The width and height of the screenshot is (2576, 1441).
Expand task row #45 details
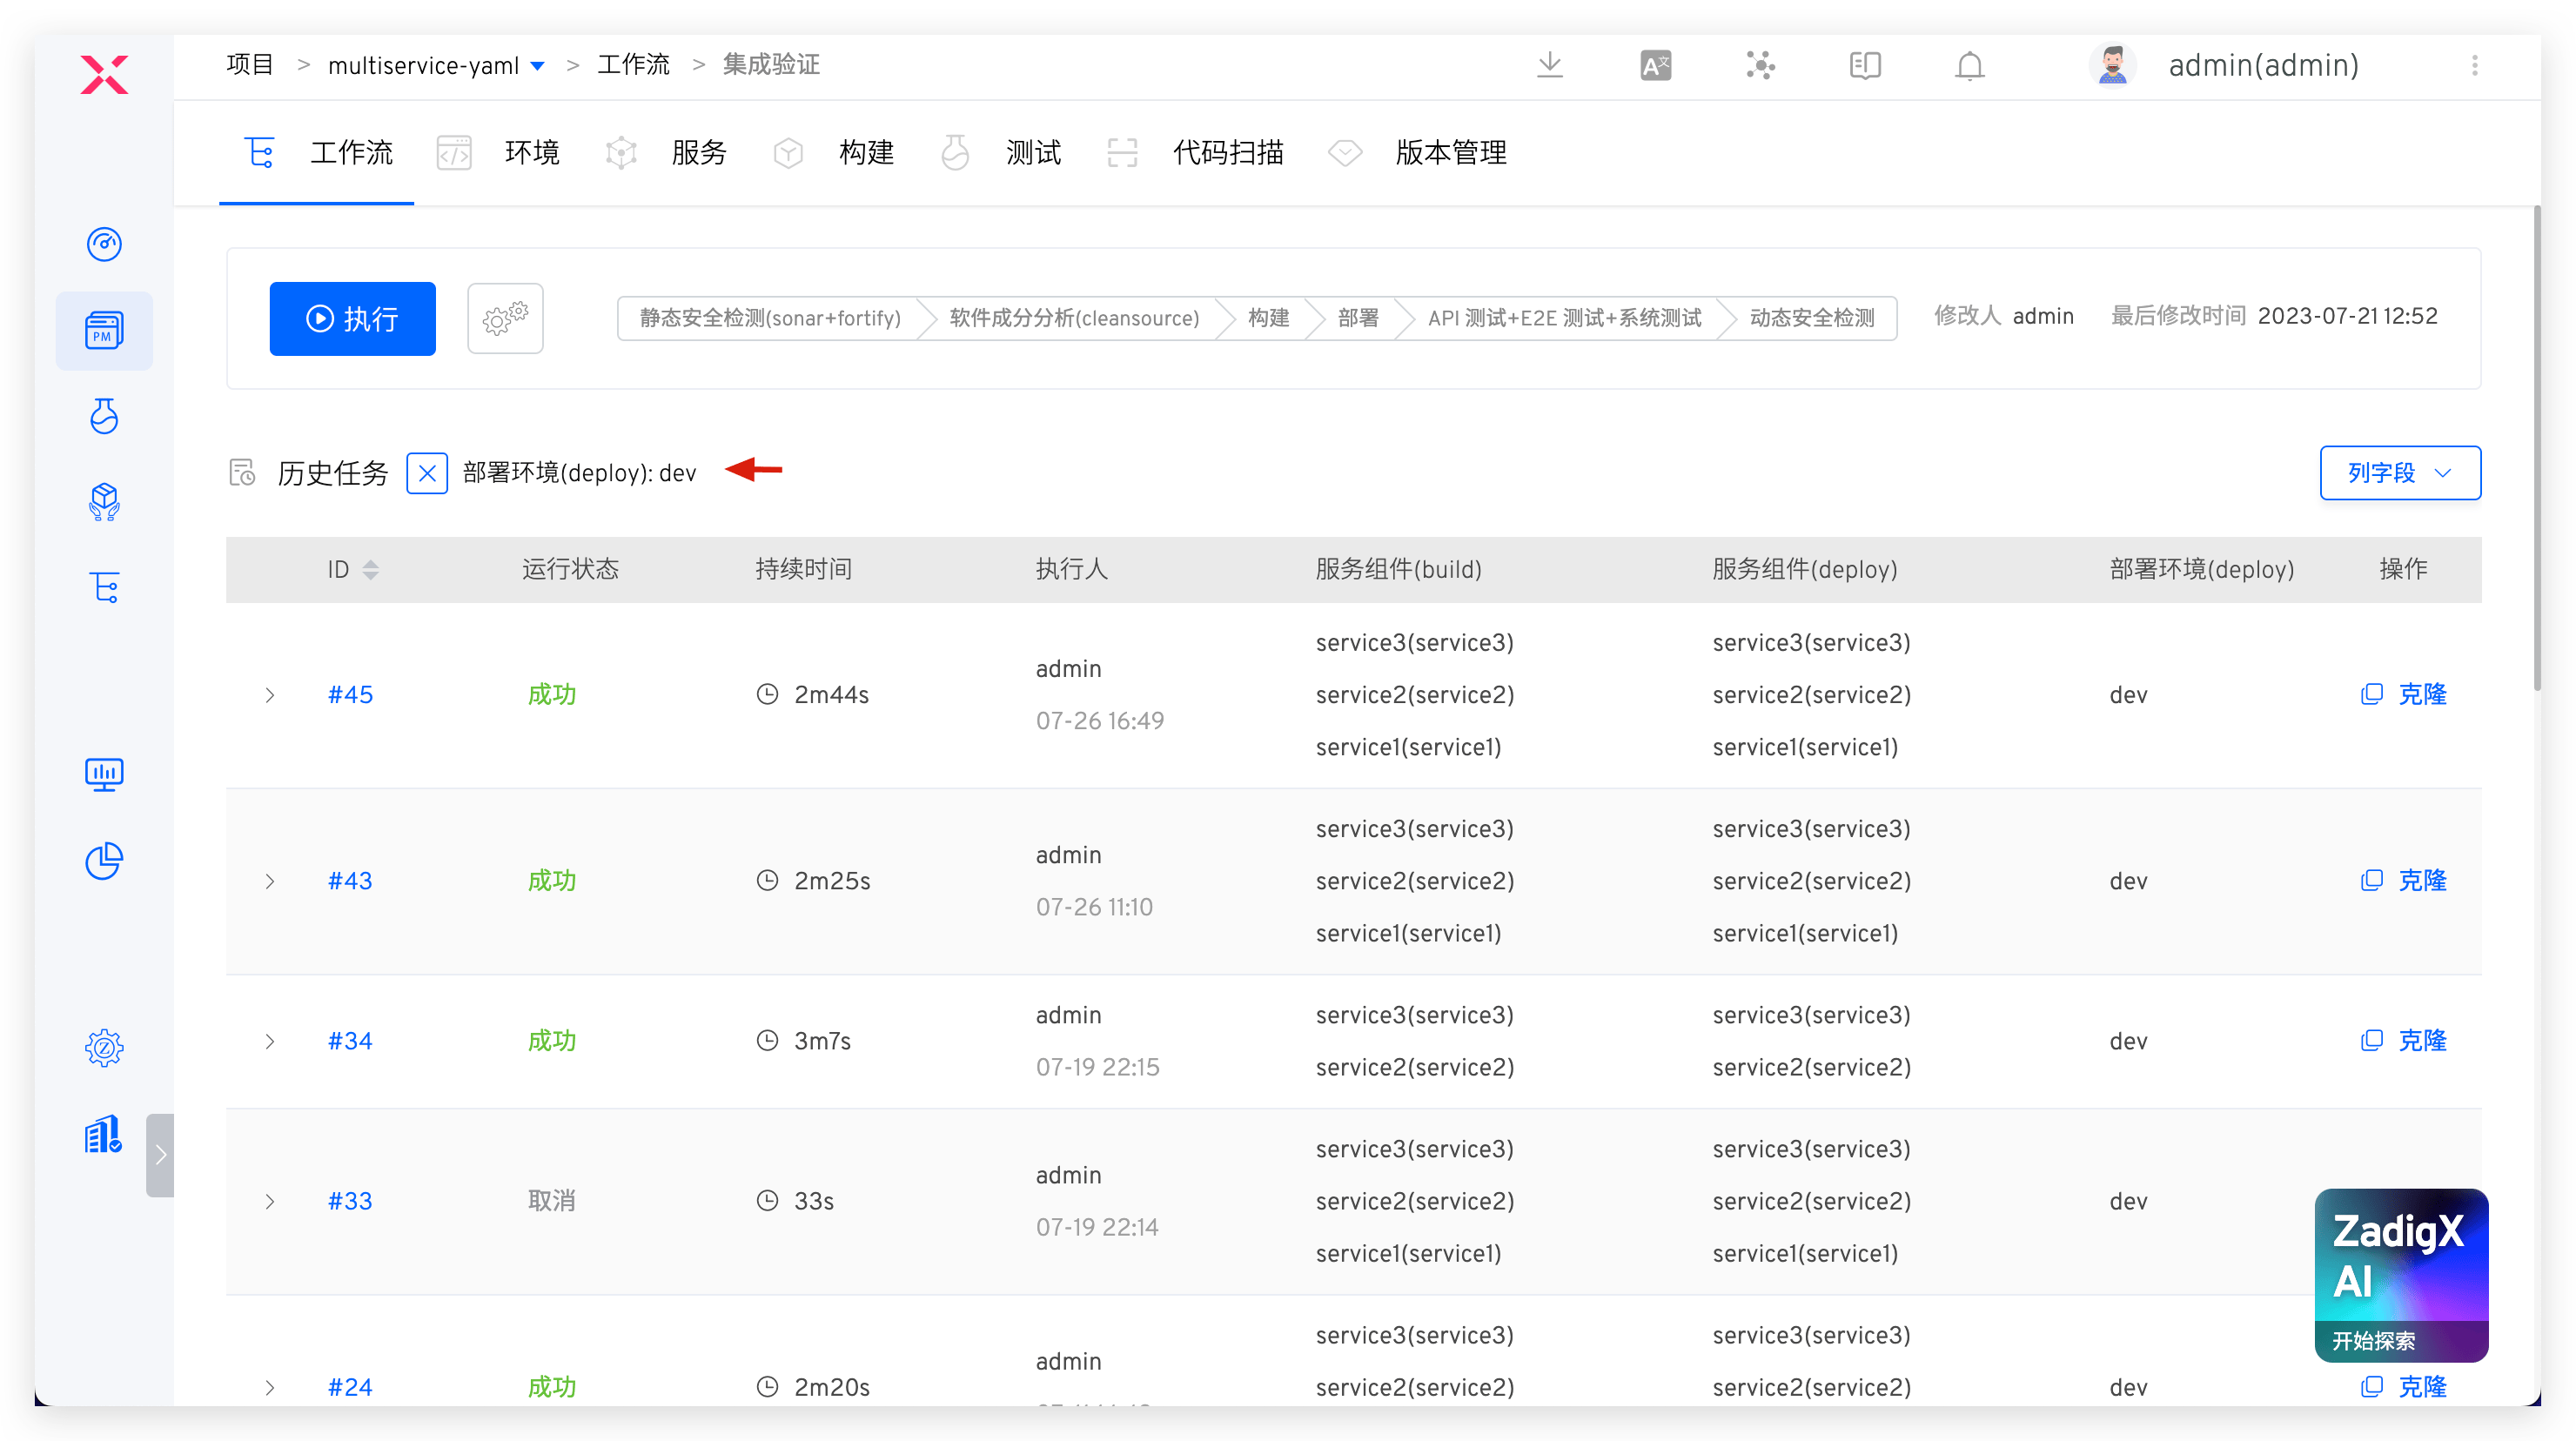click(269, 694)
